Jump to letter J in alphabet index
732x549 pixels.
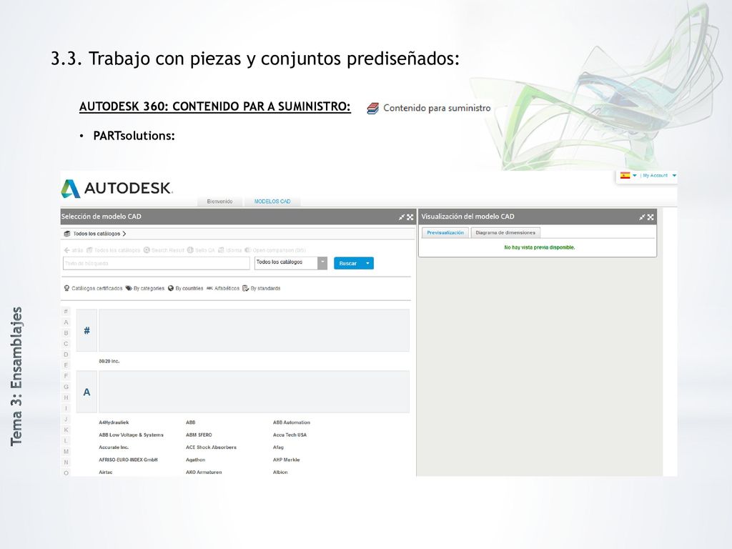(x=66, y=419)
